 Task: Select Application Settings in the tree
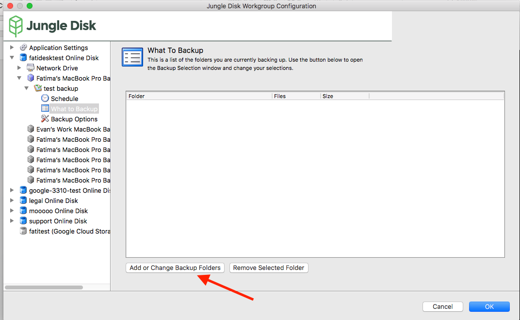coord(58,48)
